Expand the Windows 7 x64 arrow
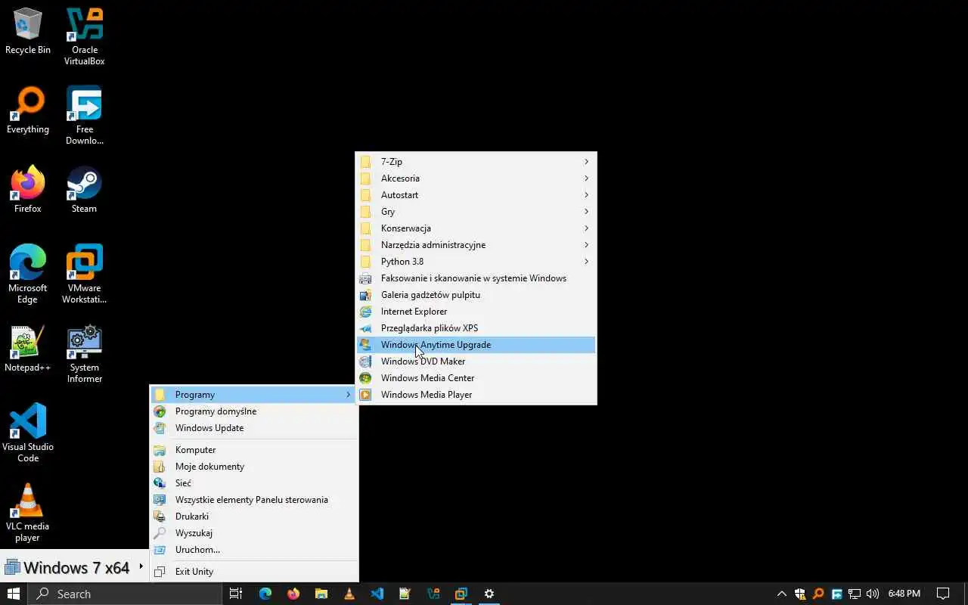The width and height of the screenshot is (968, 605). pyautogui.click(x=141, y=566)
